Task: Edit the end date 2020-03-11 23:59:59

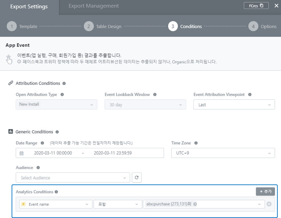Action: pos(113,153)
